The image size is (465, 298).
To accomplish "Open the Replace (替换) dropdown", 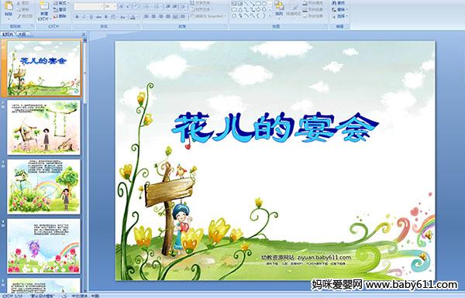I will coord(340,9).
